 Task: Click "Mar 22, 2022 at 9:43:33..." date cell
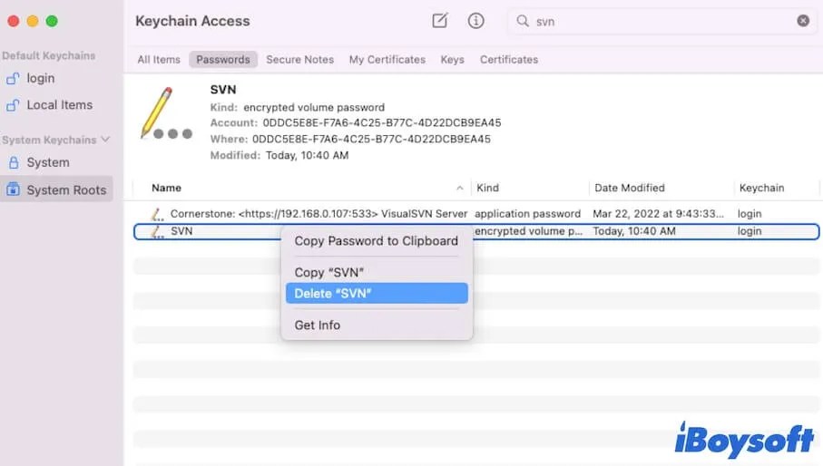(658, 214)
